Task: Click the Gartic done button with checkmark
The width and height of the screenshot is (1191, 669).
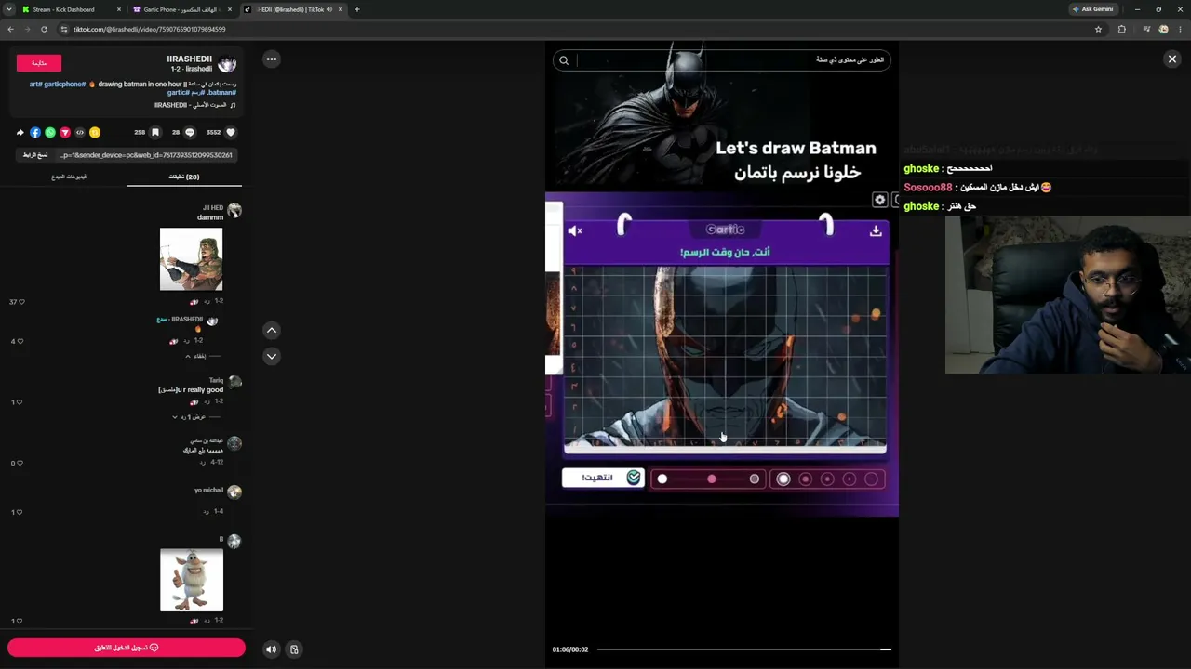Action: (603, 478)
